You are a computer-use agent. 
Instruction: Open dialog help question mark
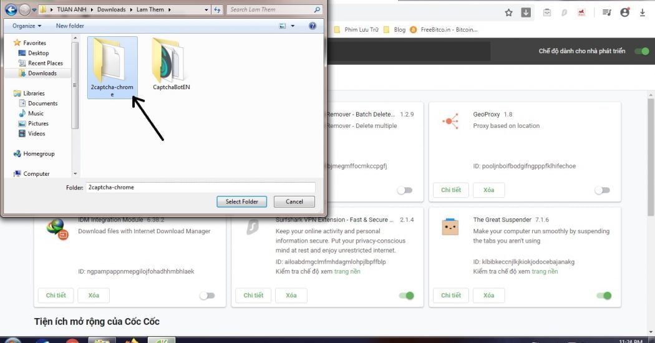pos(312,26)
